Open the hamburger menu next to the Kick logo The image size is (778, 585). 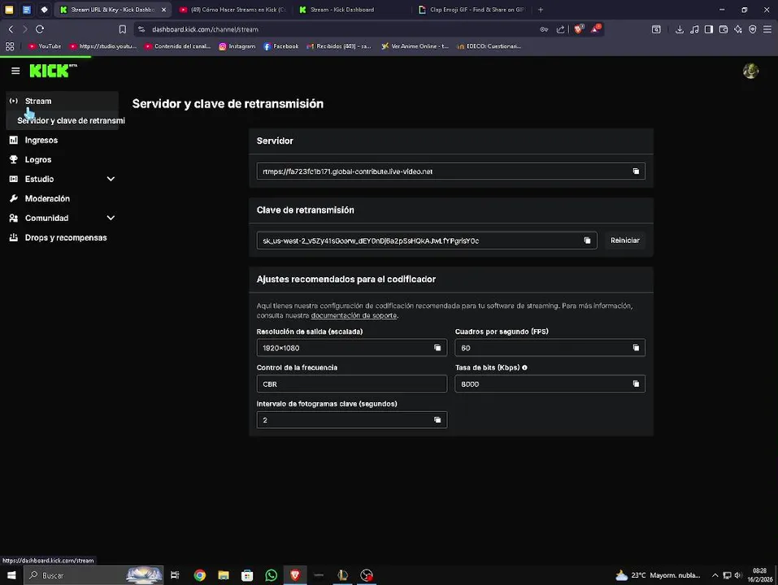[x=15, y=71]
